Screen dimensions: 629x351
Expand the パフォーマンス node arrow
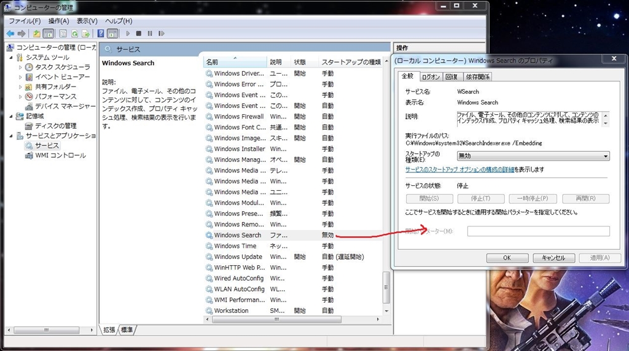tap(20, 96)
